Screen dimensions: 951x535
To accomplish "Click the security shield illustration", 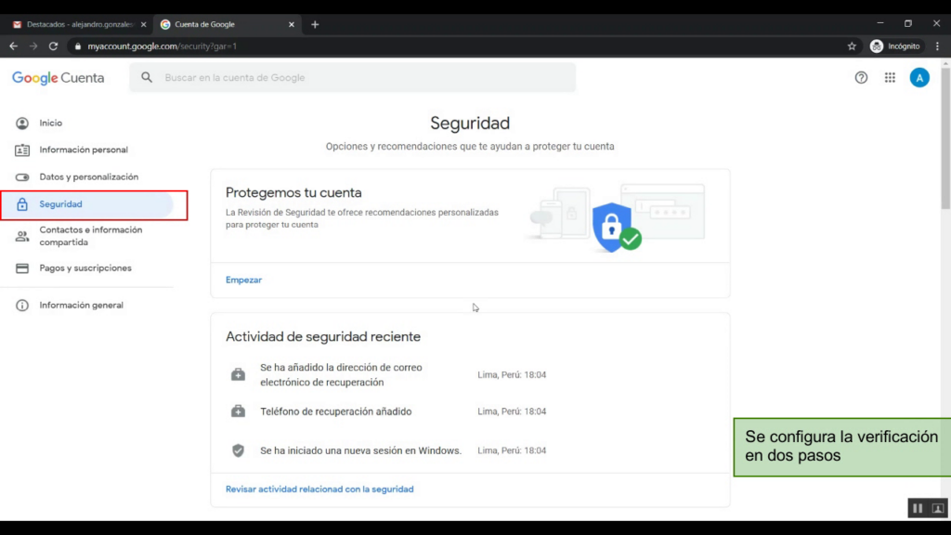I will pos(617,227).
